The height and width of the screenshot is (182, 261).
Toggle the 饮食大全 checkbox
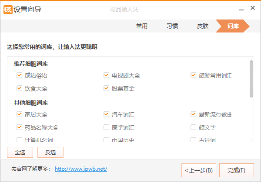[19, 88]
